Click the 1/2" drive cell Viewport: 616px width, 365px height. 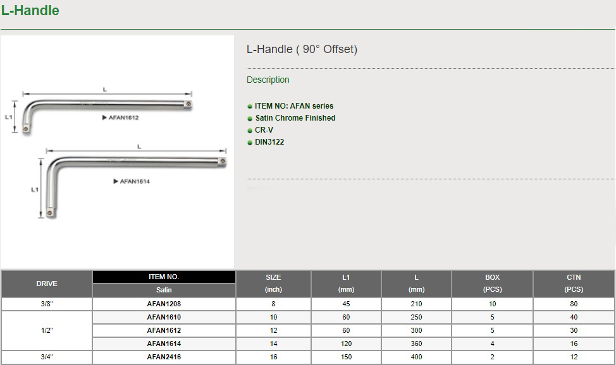[x=46, y=330]
